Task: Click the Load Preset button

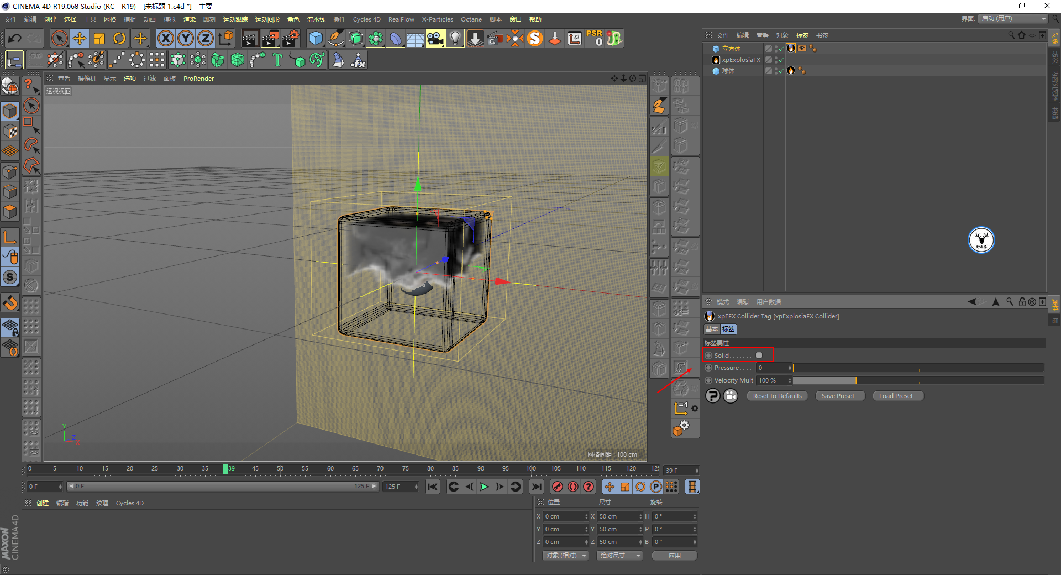Action: [898, 396]
